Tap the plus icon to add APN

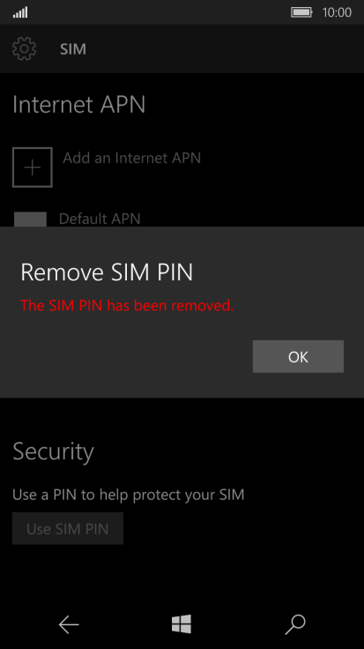coord(33,168)
